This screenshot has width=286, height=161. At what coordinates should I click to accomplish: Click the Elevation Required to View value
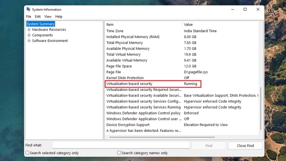(x=206, y=125)
